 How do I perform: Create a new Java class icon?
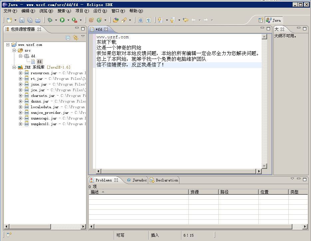(99, 20)
